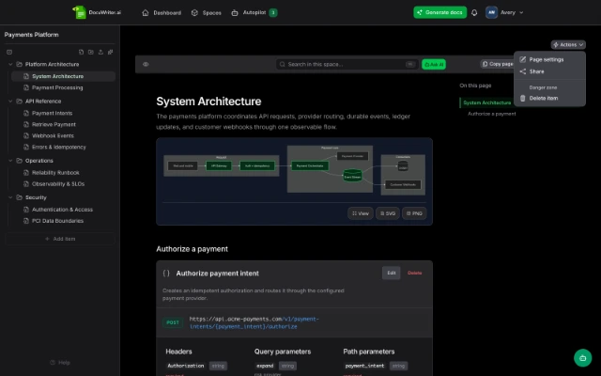The height and width of the screenshot is (376, 601).
Task: Click the API Reference folder icon
Action: pyautogui.click(x=19, y=101)
